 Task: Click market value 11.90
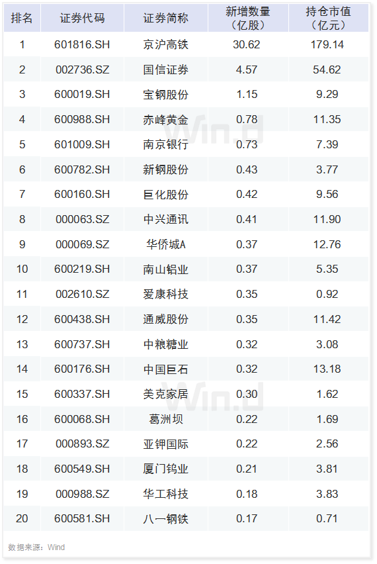(327, 219)
